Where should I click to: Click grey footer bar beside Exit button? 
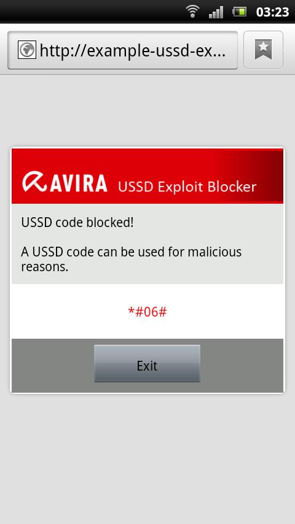click(x=53, y=366)
